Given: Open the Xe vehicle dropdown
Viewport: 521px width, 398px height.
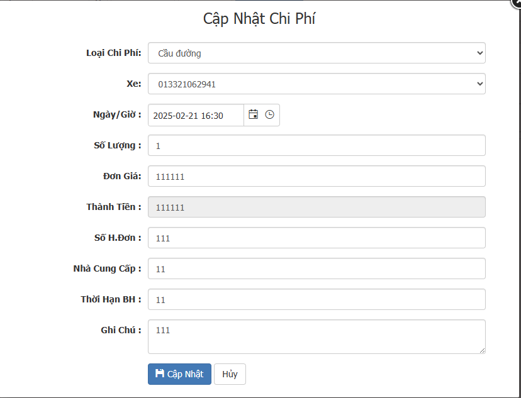Looking at the screenshot, I should 317,84.
